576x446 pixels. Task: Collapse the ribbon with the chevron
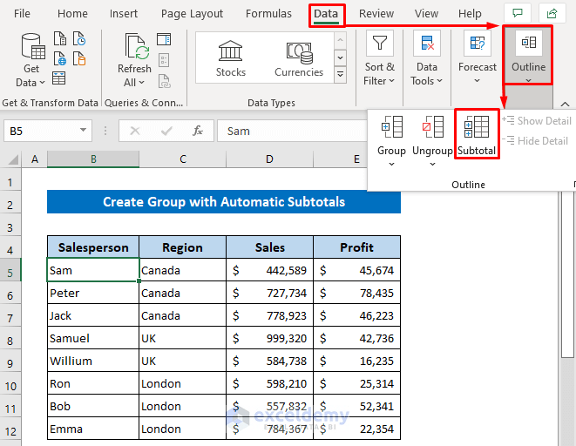565,105
